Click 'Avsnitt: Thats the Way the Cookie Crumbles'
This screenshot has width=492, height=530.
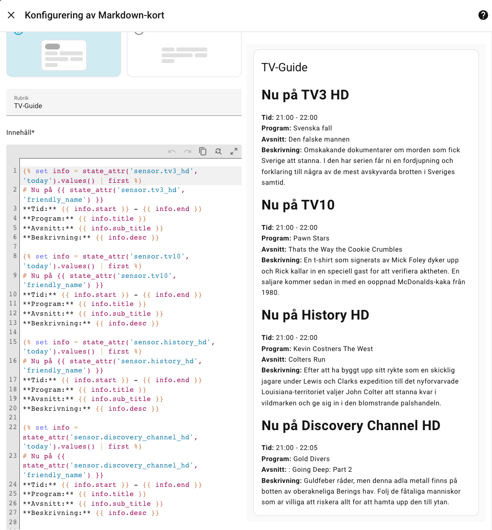click(332, 249)
